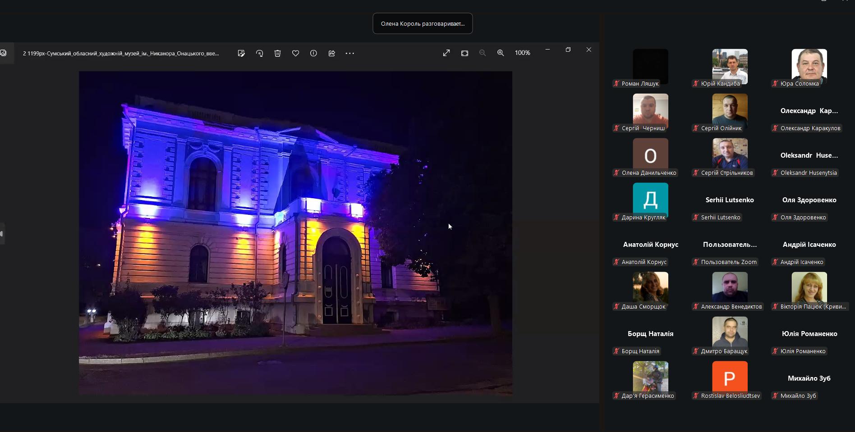The width and height of the screenshot is (855, 432).
Task: Expand the left edge arrow panel
Action: point(2,234)
